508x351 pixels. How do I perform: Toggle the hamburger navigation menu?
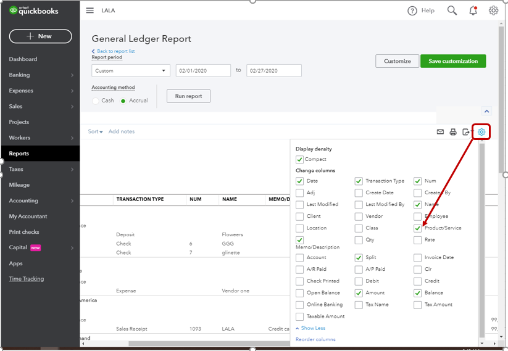pos(90,10)
